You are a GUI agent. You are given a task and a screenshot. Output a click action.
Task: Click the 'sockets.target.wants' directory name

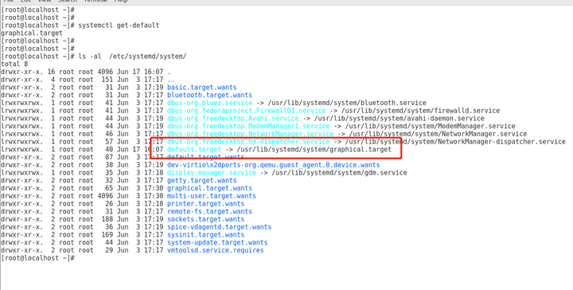[x=206, y=219]
